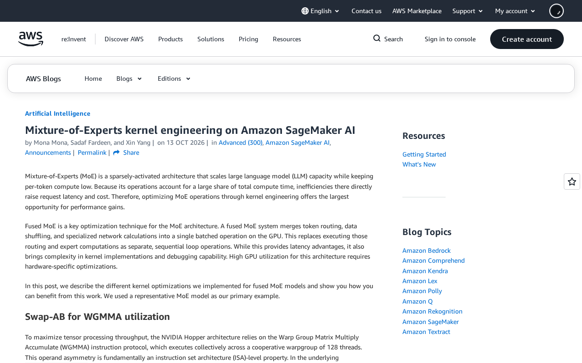Go to the blog Home tab
This screenshot has width=582, height=363.
tap(93, 78)
